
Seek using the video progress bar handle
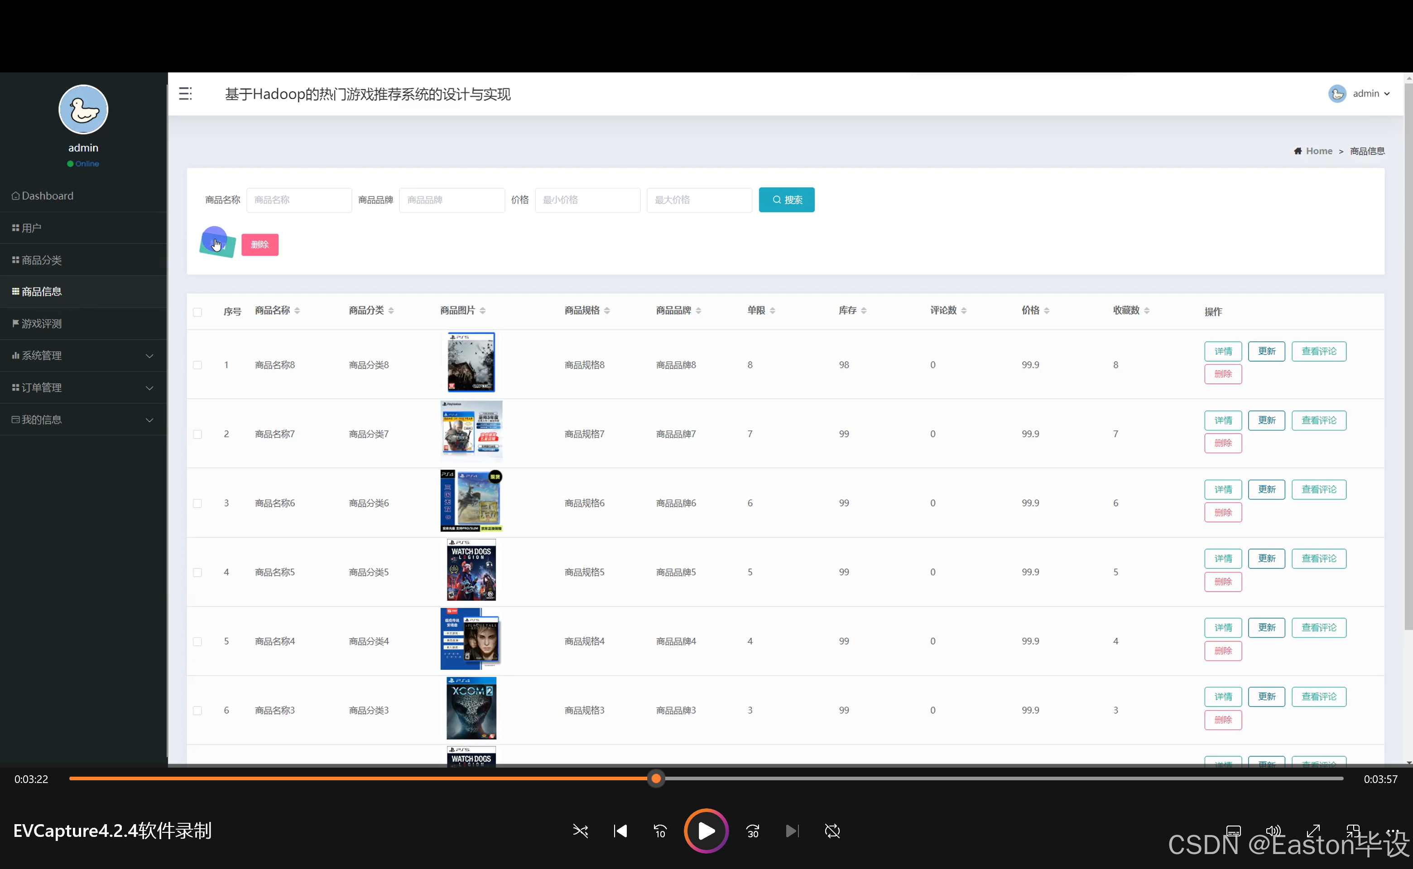(656, 779)
